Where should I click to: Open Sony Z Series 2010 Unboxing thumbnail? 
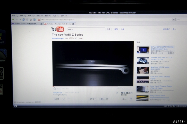143,50
